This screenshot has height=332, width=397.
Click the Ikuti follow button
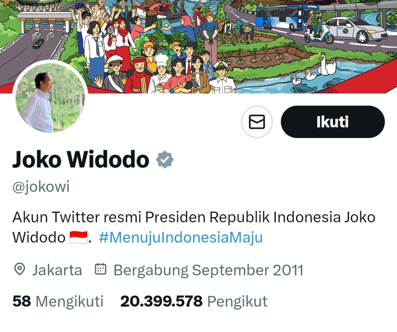[x=332, y=122]
